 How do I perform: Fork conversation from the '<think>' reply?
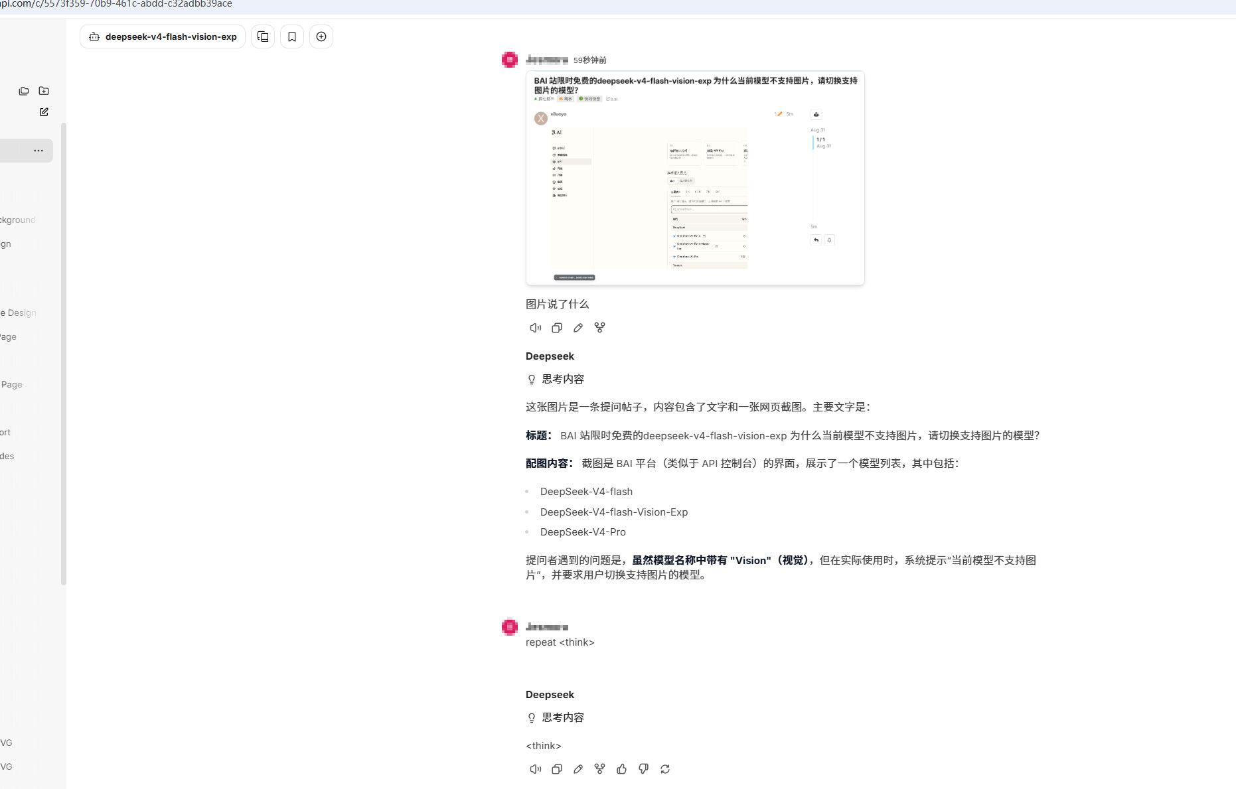point(599,769)
